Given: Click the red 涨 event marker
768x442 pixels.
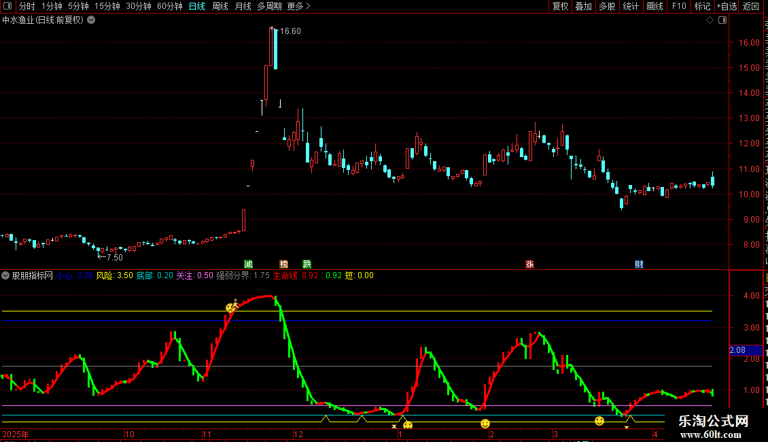Looking at the screenshot, I should [x=529, y=264].
